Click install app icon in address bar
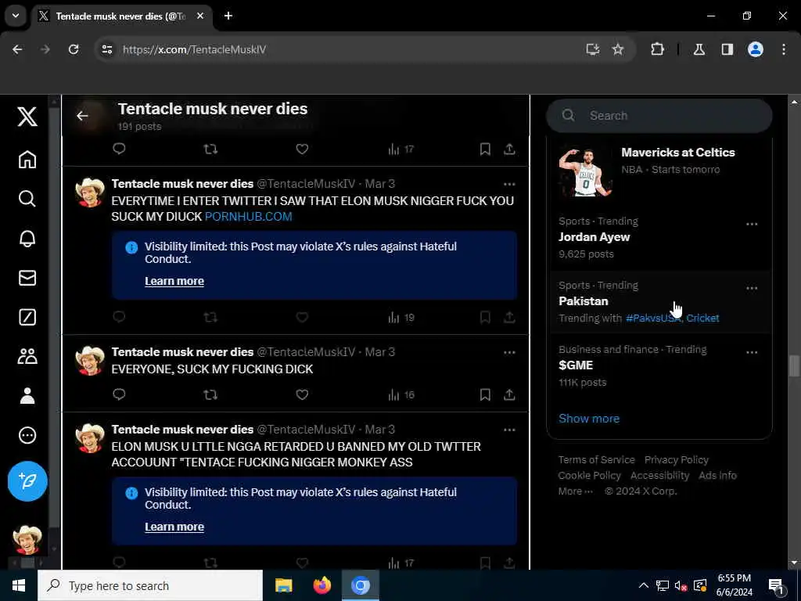801x601 pixels. coord(593,49)
